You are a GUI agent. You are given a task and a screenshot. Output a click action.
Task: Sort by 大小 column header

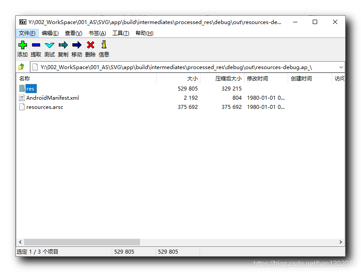179,79
